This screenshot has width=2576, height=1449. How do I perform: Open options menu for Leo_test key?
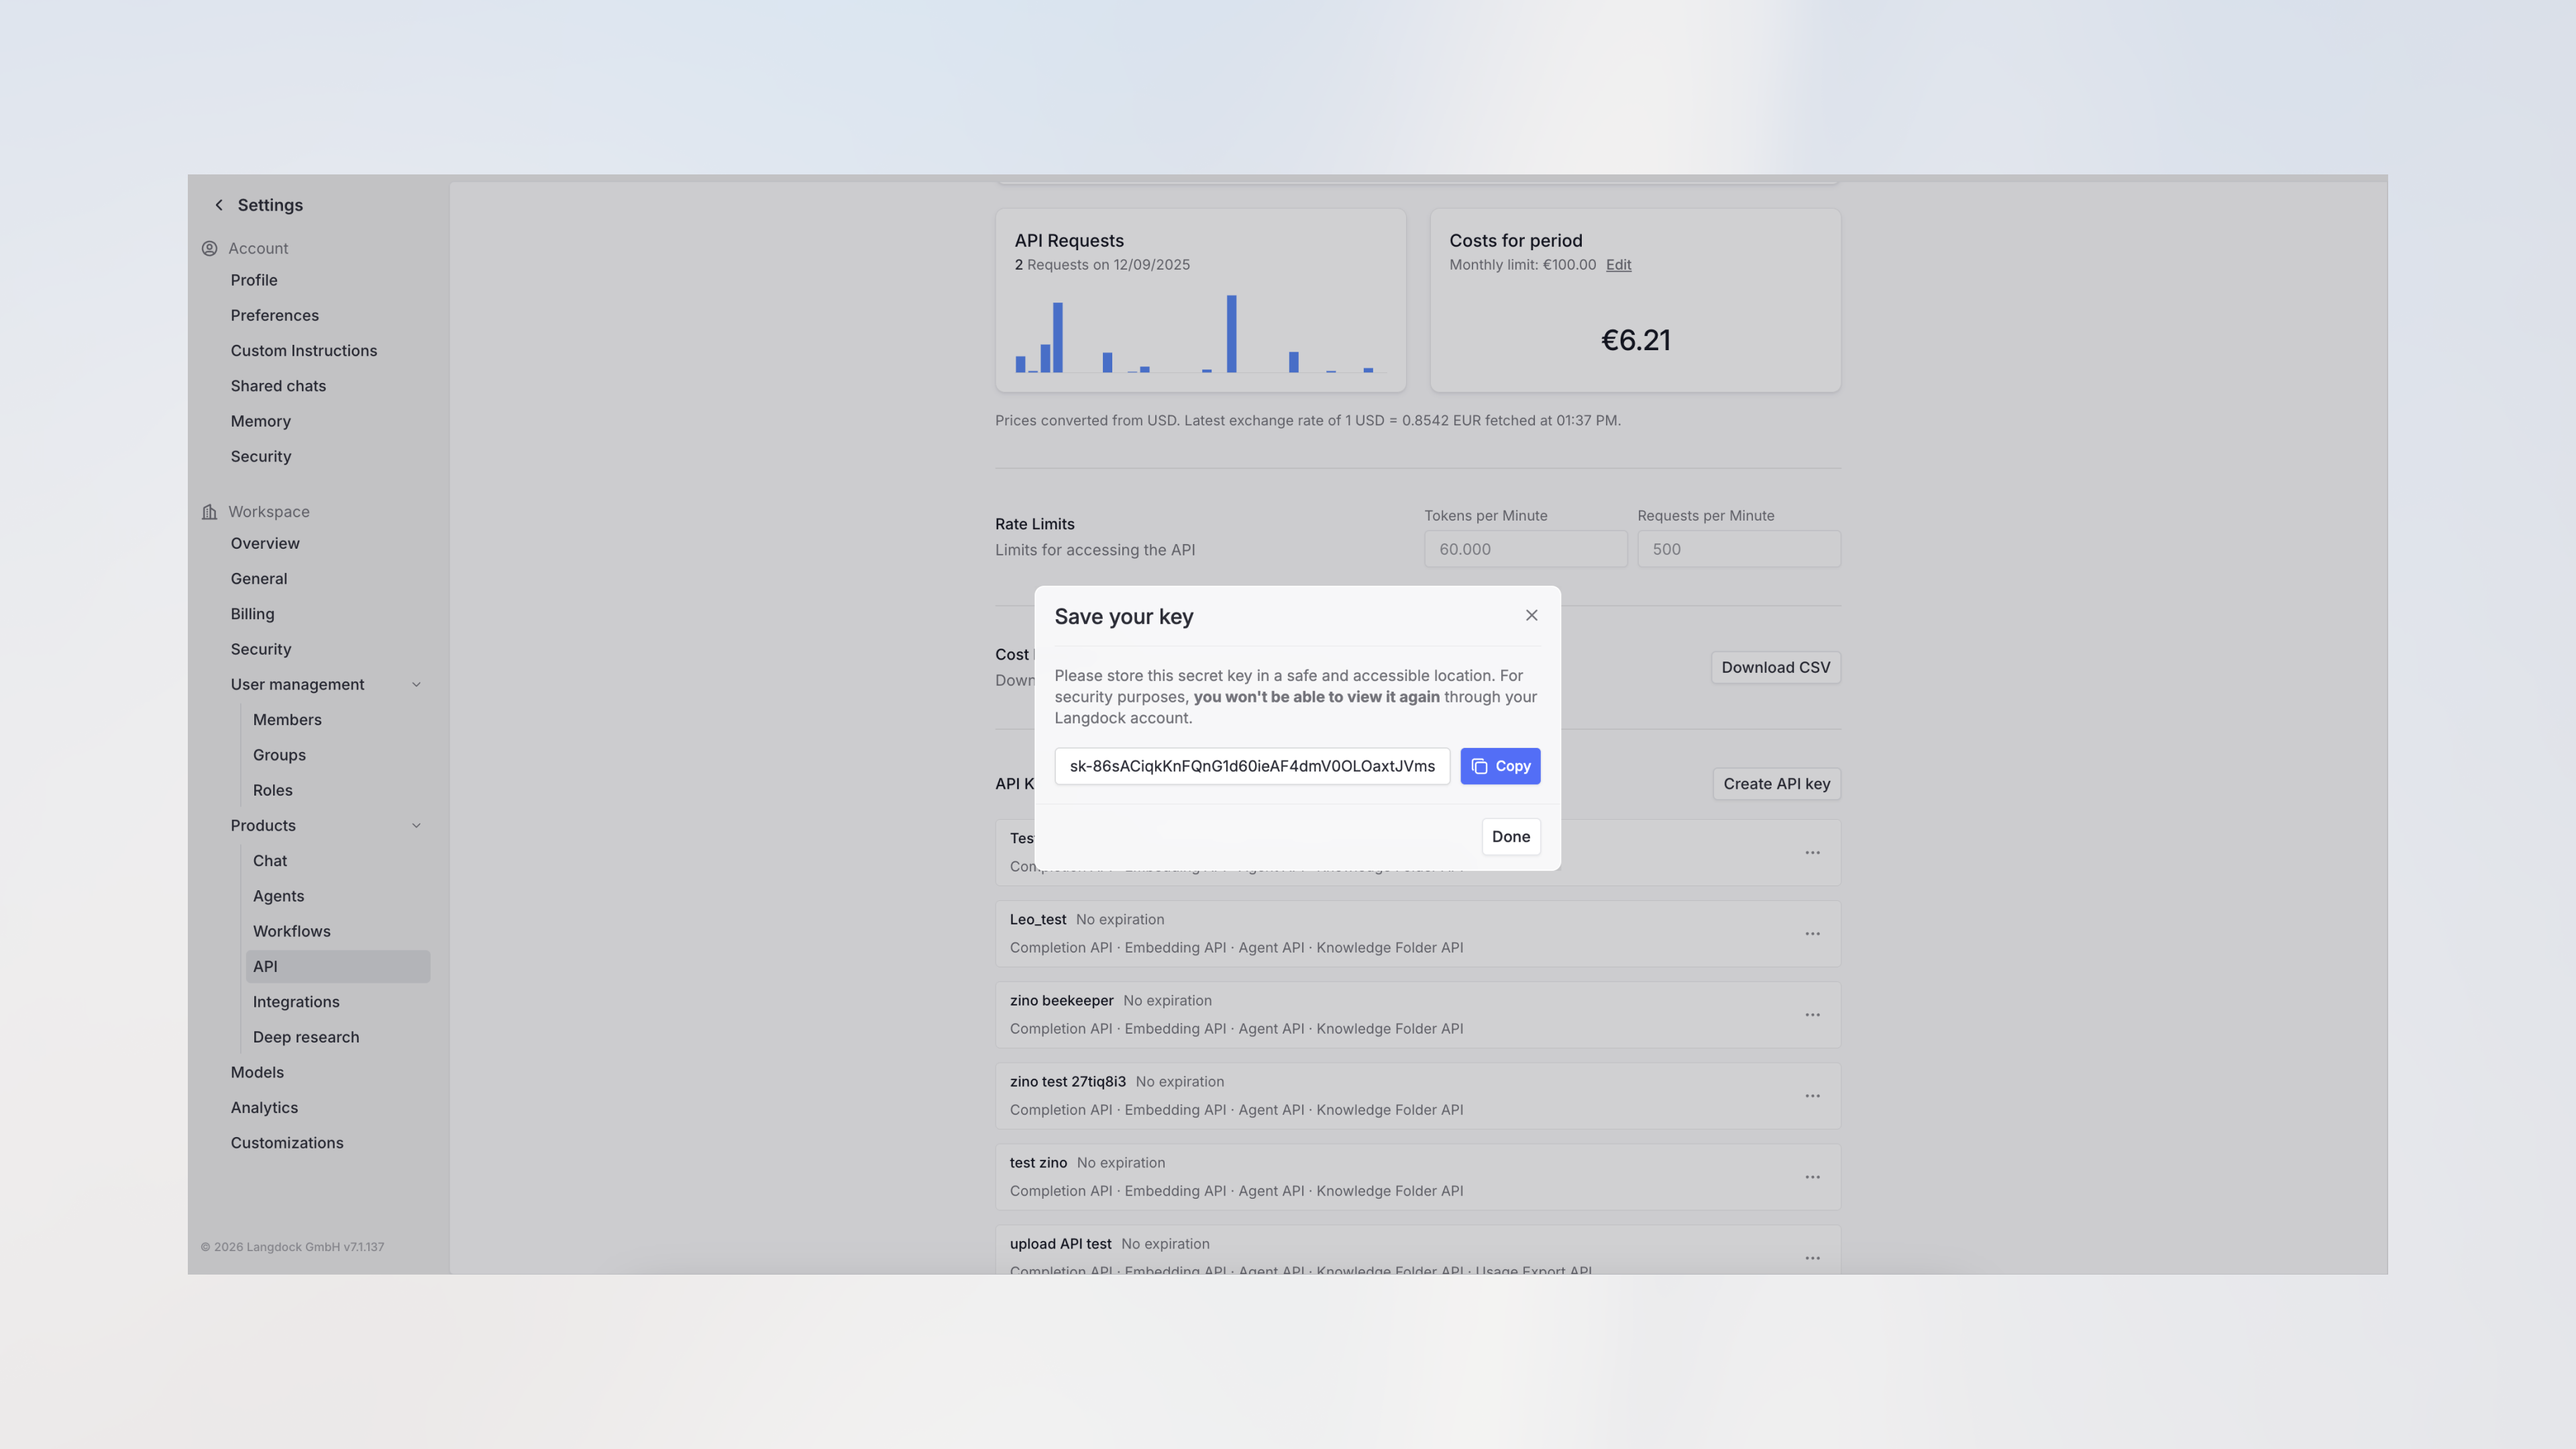[x=1812, y=934]
